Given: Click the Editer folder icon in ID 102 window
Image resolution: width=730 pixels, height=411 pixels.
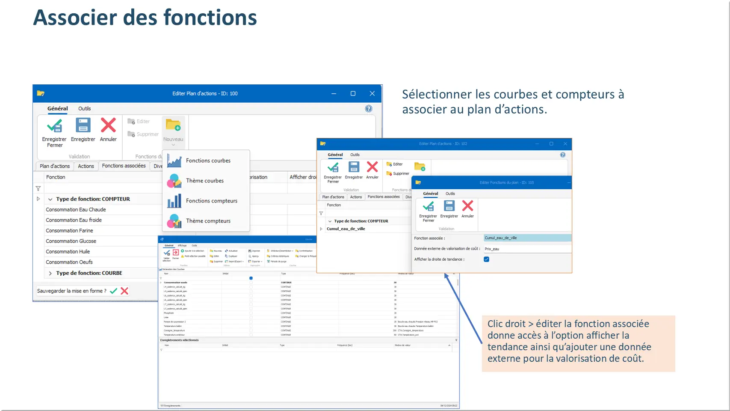Looking at the screenshot, I should (389, 164).
